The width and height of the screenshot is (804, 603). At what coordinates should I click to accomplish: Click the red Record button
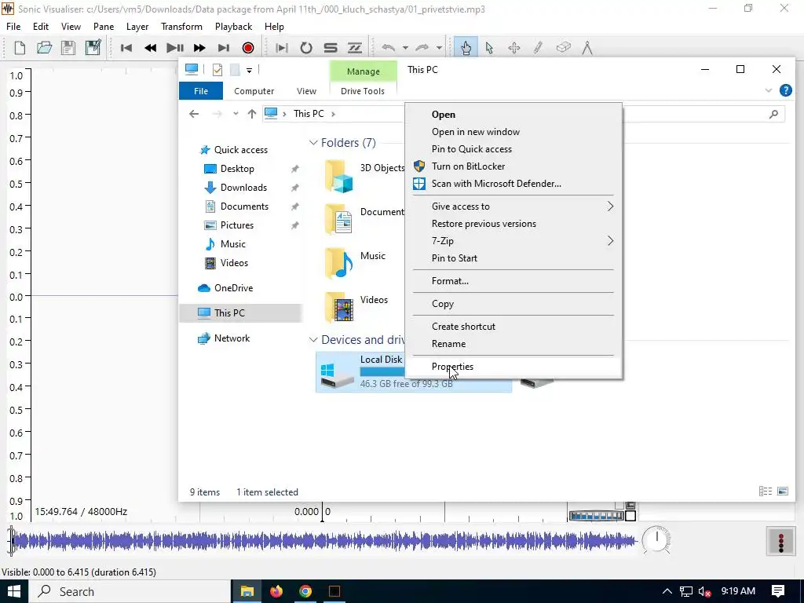click(x=248, y=48)
